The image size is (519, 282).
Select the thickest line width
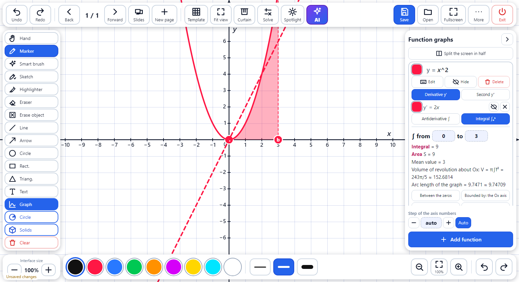pos(307,267)
